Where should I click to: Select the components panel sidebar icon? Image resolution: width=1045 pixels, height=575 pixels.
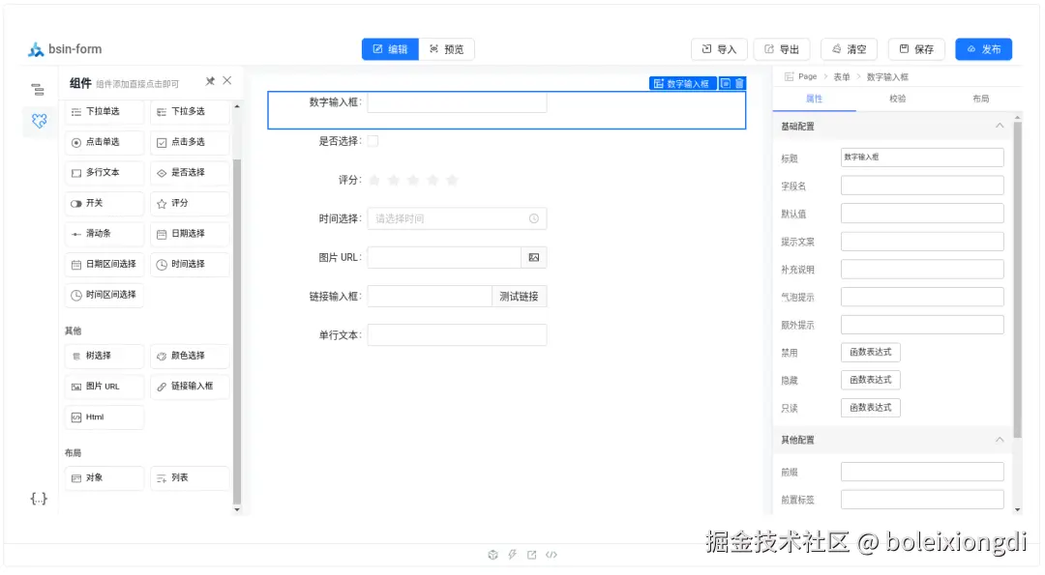click(40, 121)
